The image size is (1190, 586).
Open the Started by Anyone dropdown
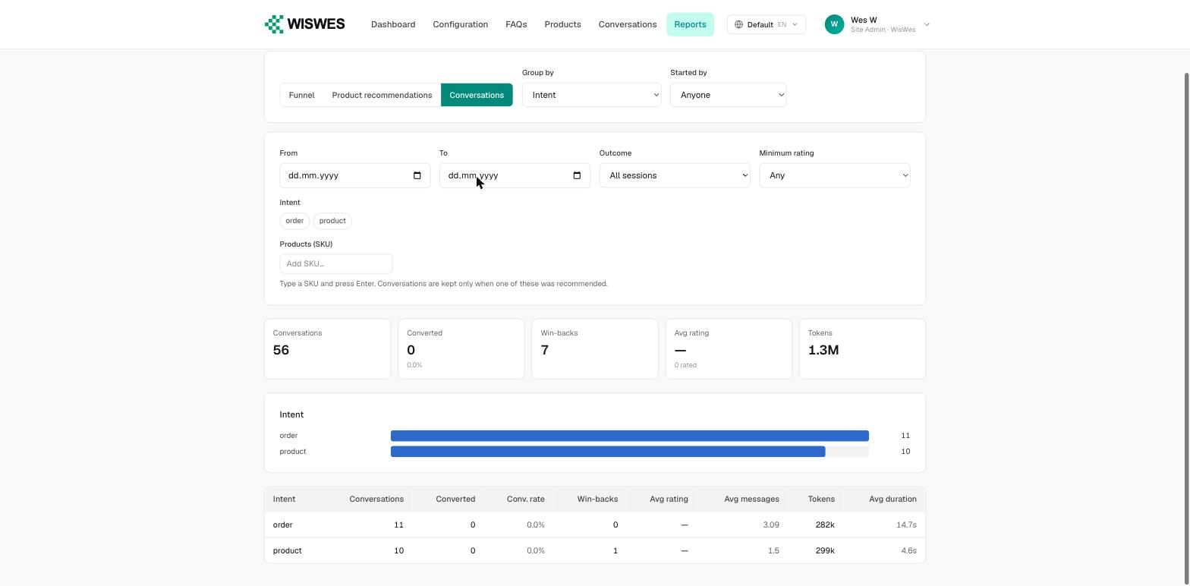click(728, 95)
